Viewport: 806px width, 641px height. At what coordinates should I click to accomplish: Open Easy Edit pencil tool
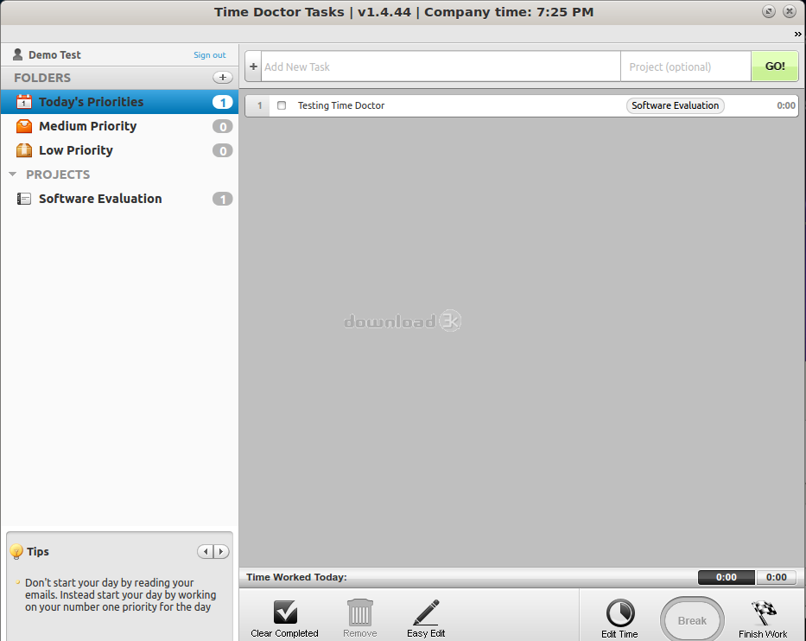pos(426,613)
